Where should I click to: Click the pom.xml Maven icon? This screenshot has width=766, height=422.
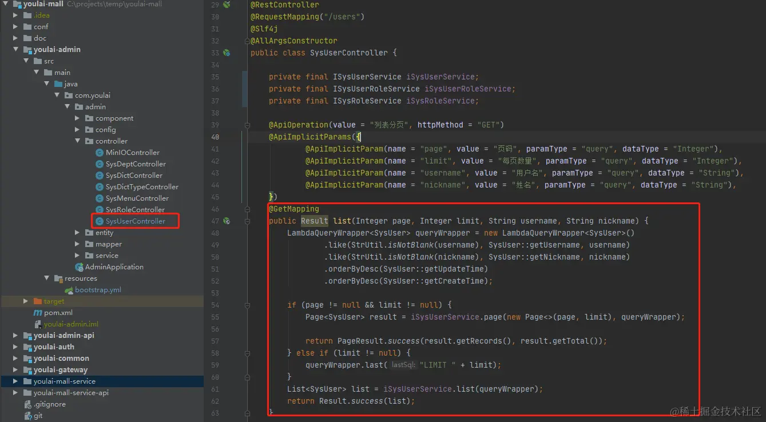[38, 313]
